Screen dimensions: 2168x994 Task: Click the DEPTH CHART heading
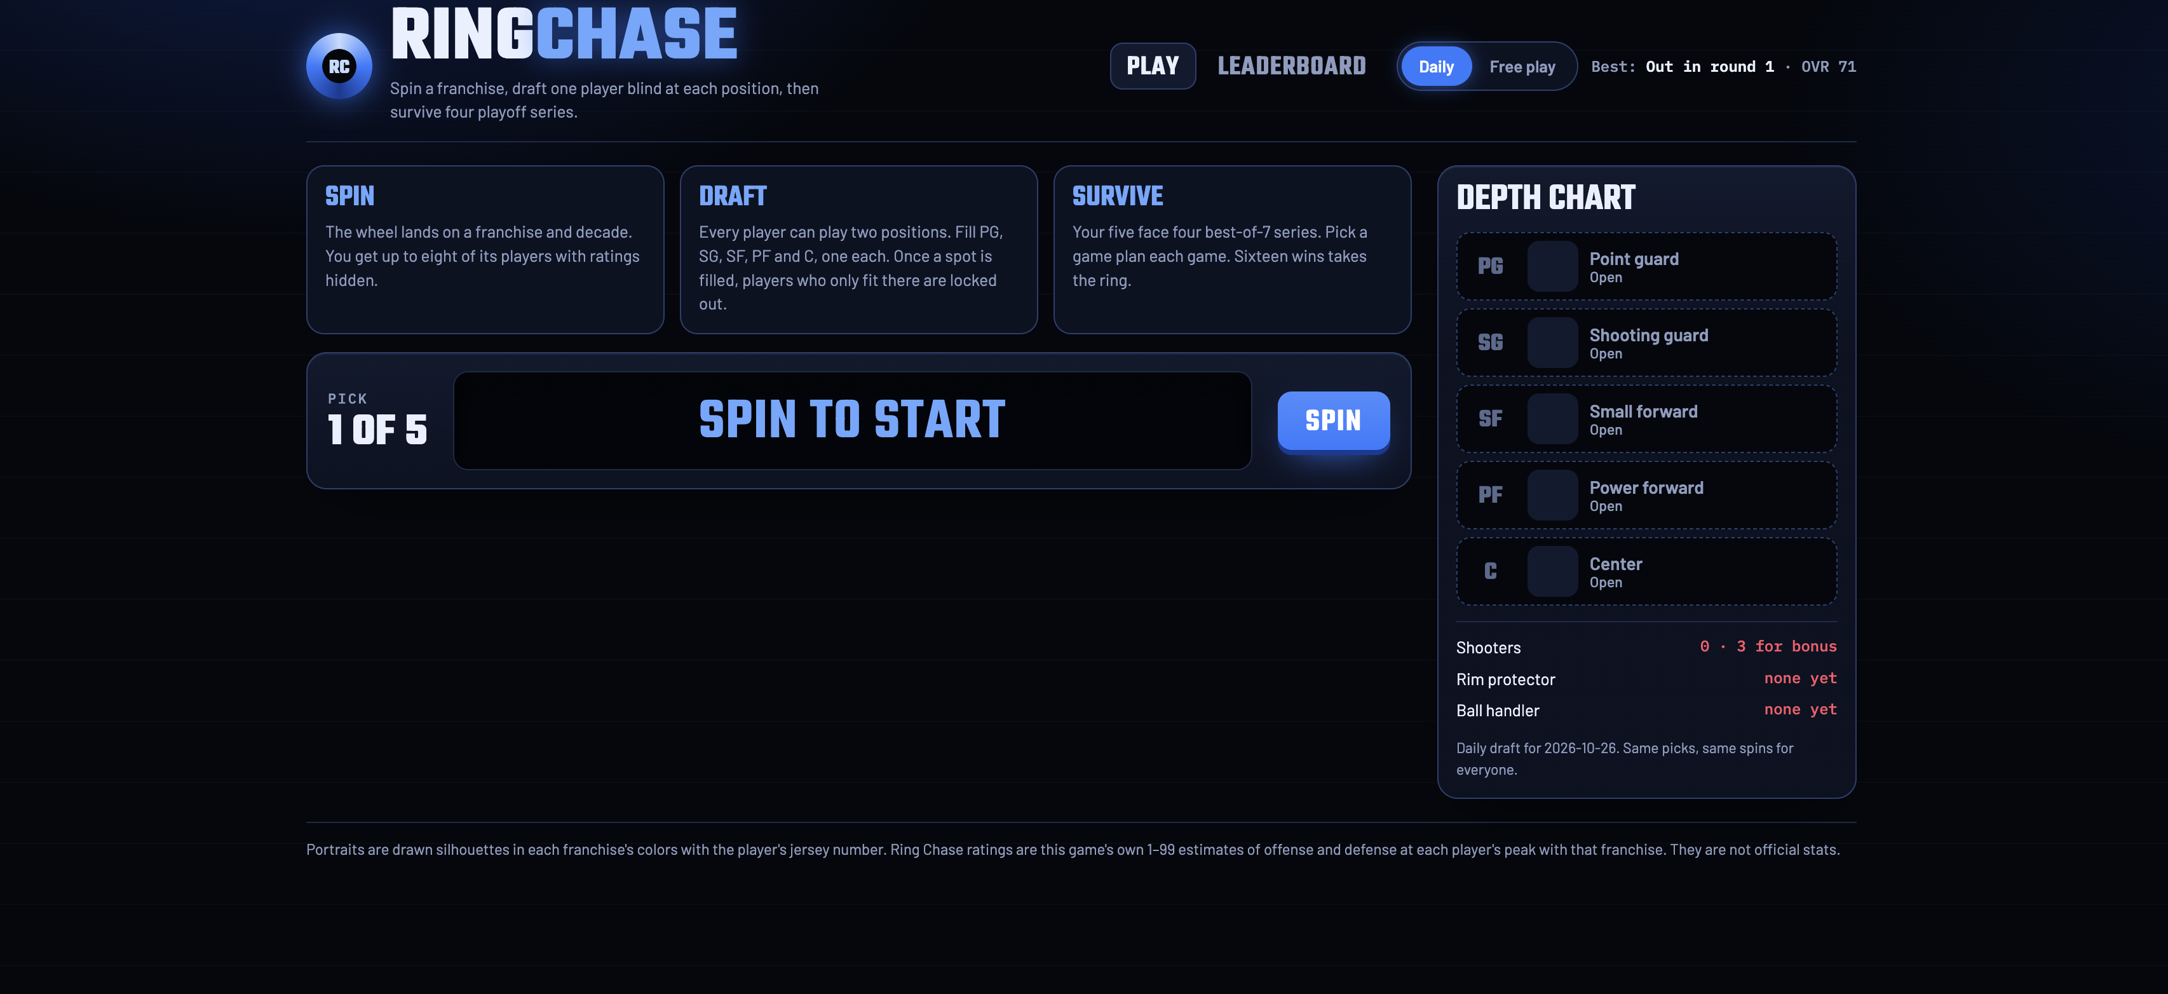click(x=1546, y=198)
